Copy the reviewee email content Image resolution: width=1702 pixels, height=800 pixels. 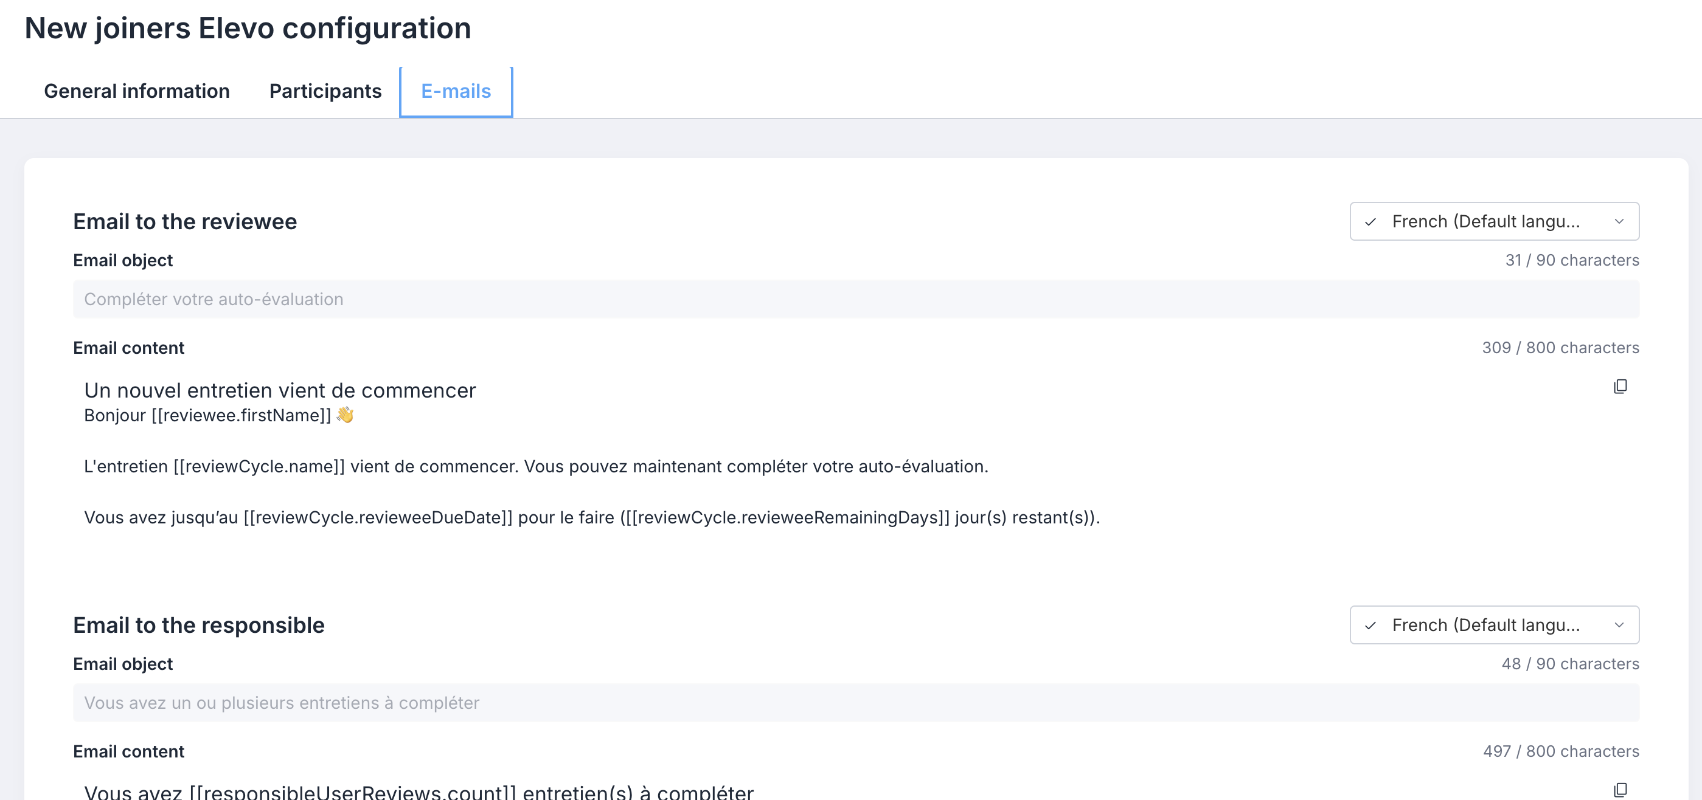1620,386
